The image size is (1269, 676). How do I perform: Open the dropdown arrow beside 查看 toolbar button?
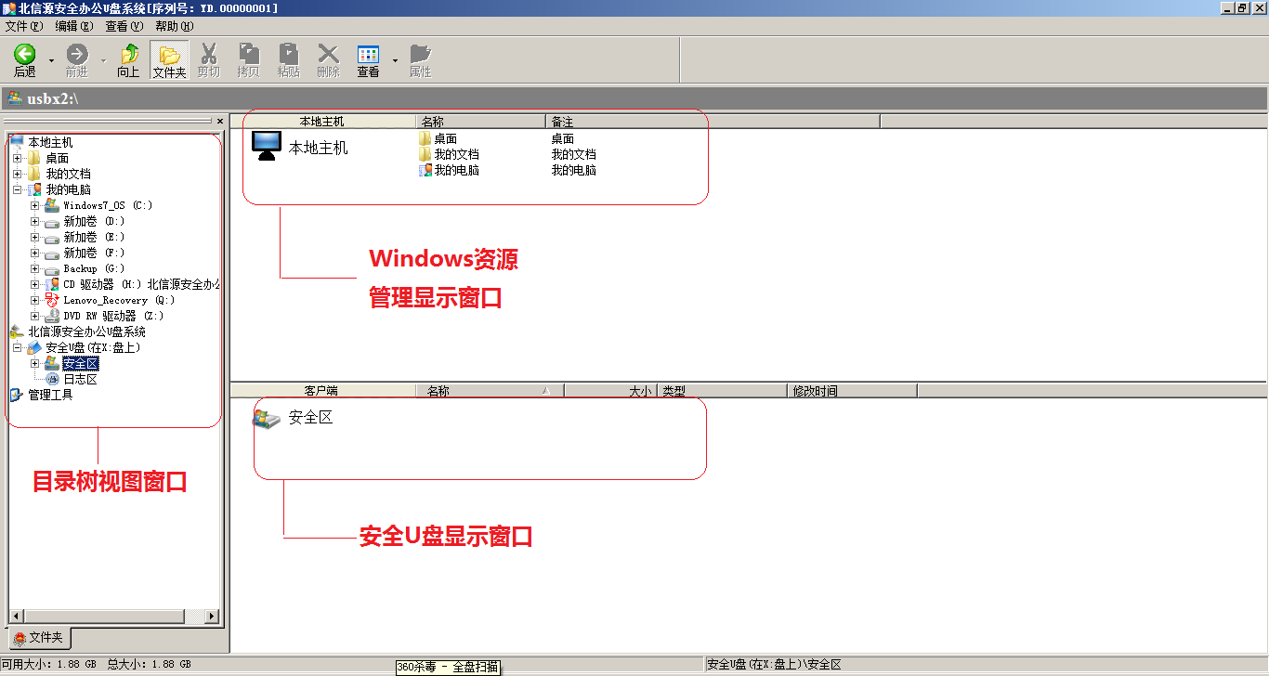[x=395, y=61]
